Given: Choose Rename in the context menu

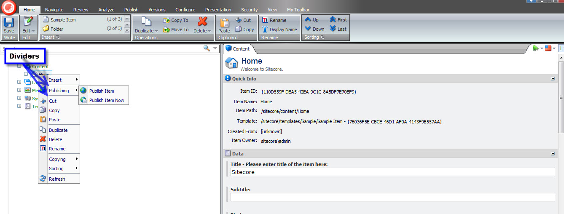Looking at the screenshot, I should [57, 149].
